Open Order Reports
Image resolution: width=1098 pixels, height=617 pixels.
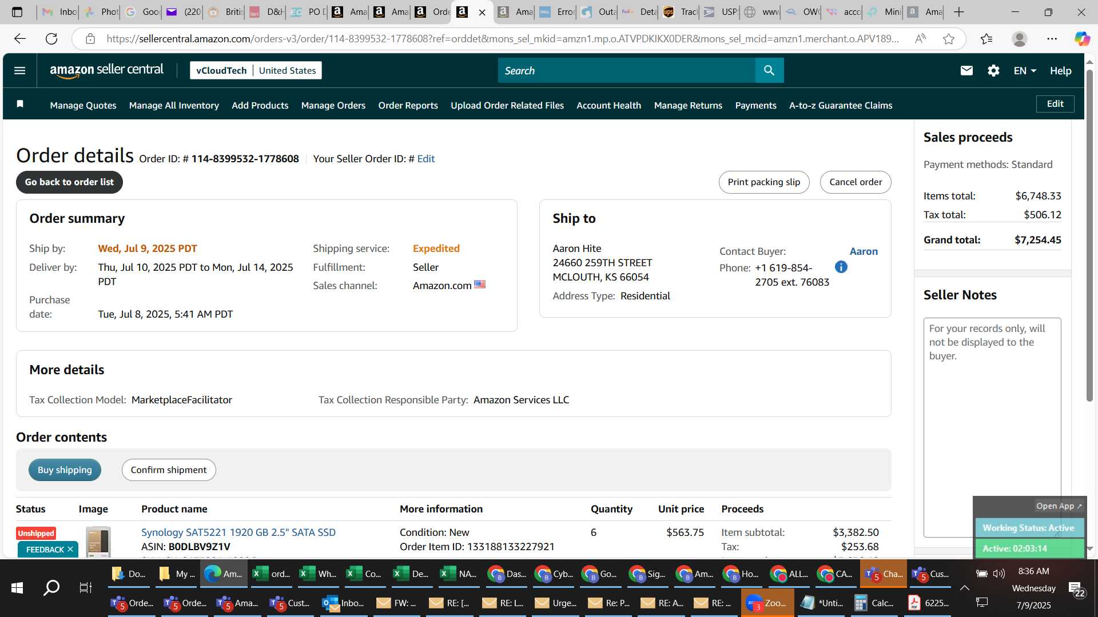(408, 105)
